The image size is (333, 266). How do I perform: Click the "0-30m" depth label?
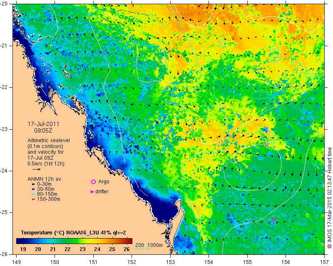coord(44,184)
